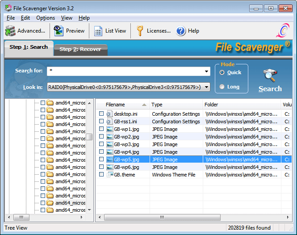Click the Windows Theme File type cell

click(x=173, y=175)
